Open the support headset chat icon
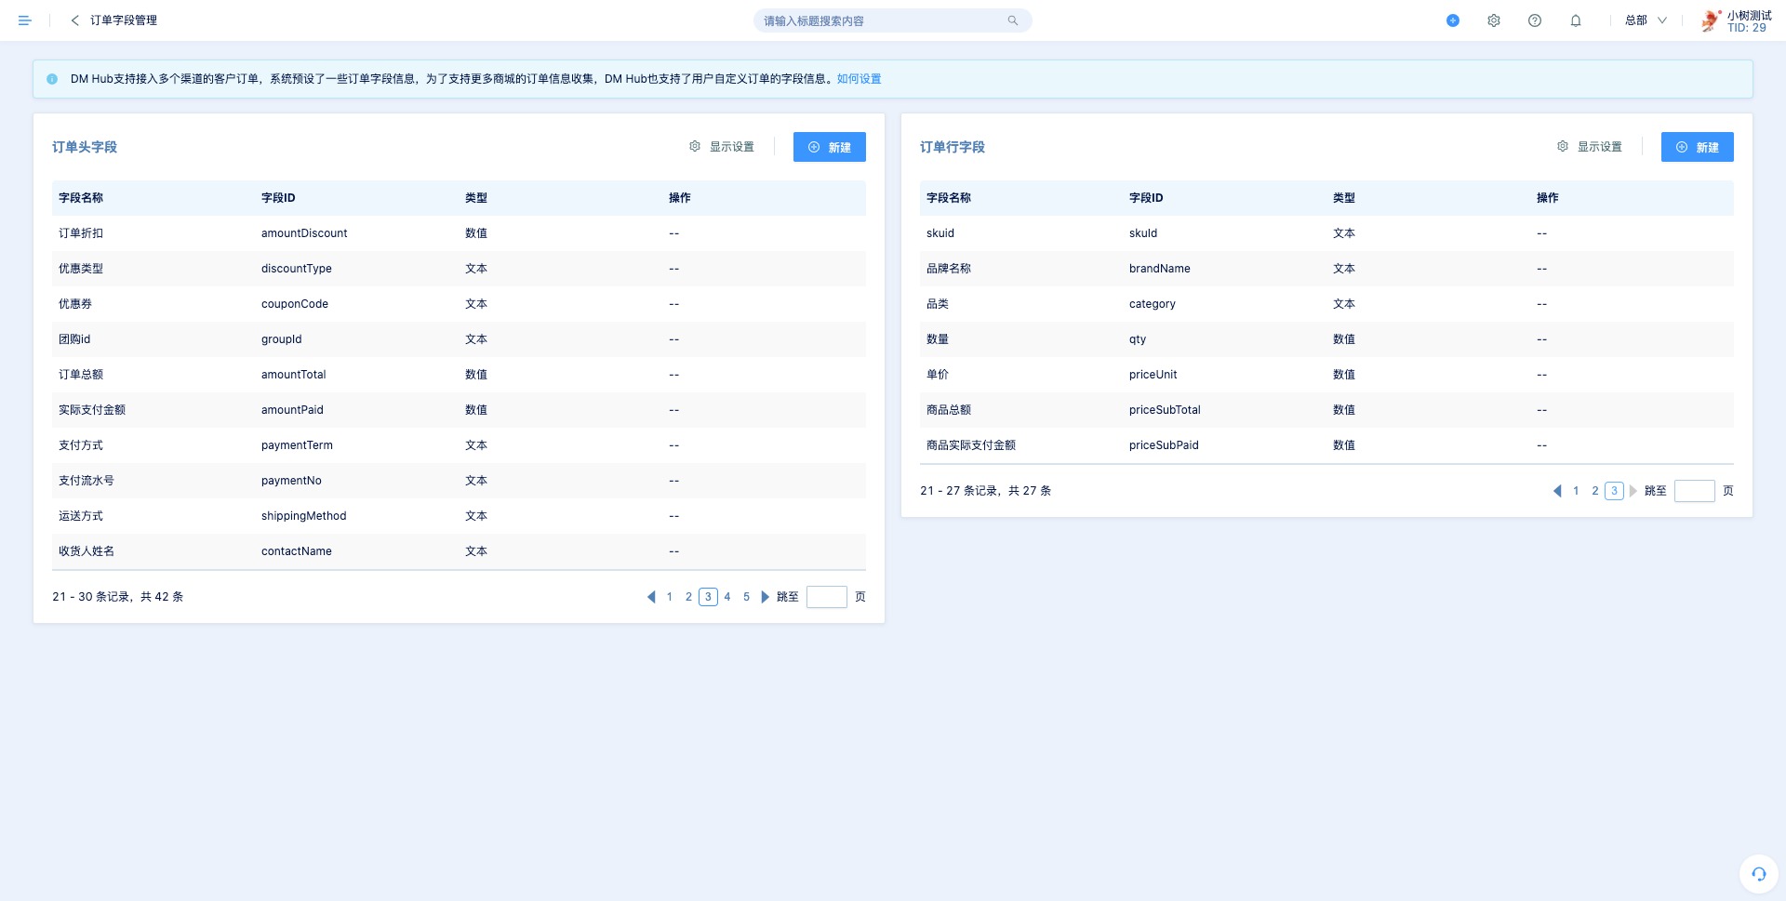This screenshot has width=1786, height=901. (x=1759, y=874)
